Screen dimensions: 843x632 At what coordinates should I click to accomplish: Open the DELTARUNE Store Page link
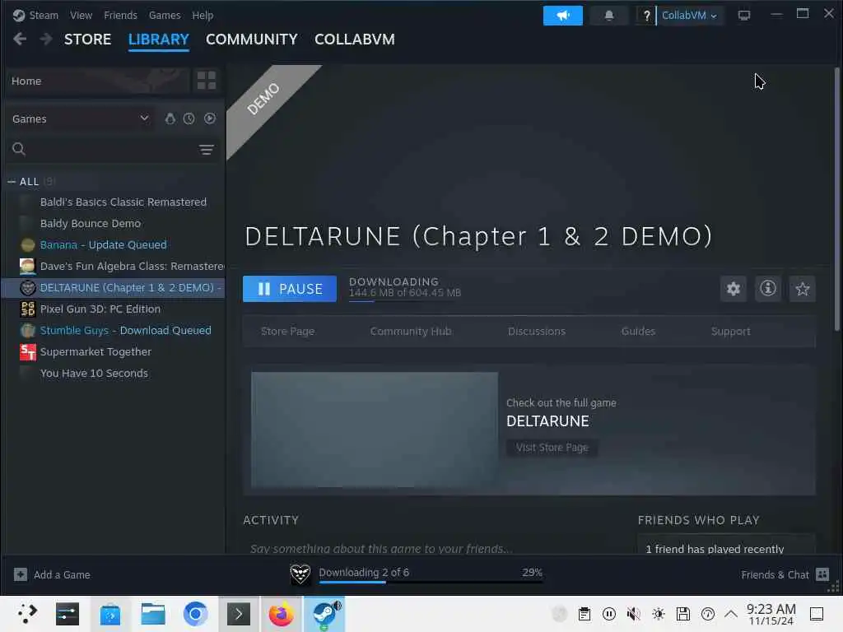pyautogui.click(x=287, y=332)
